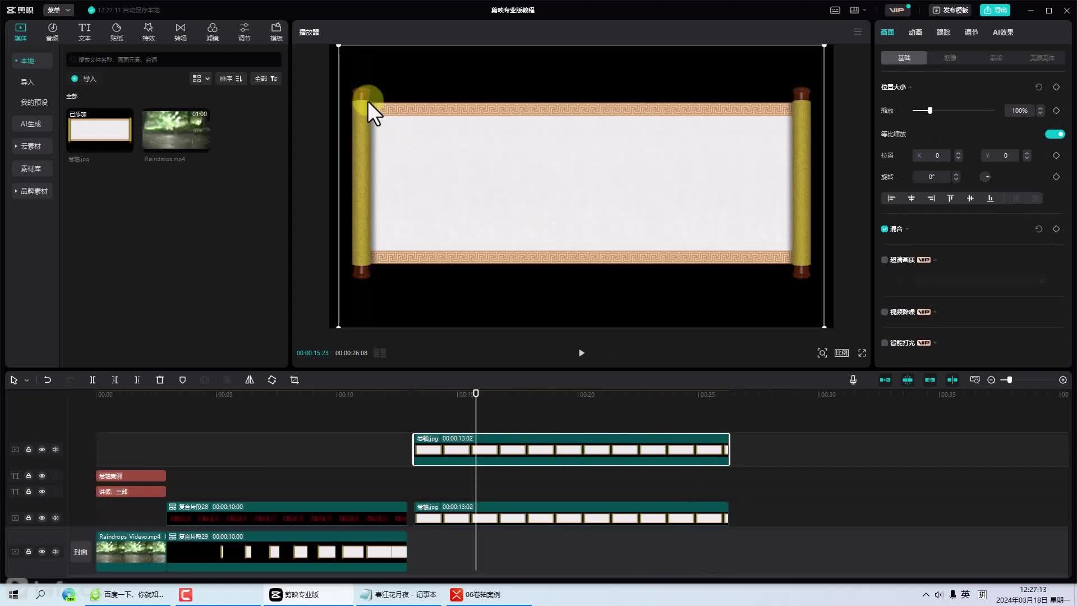Open the Effects (特效) panel
Viewport: 1077px width, 606px height.
[148, 32]
